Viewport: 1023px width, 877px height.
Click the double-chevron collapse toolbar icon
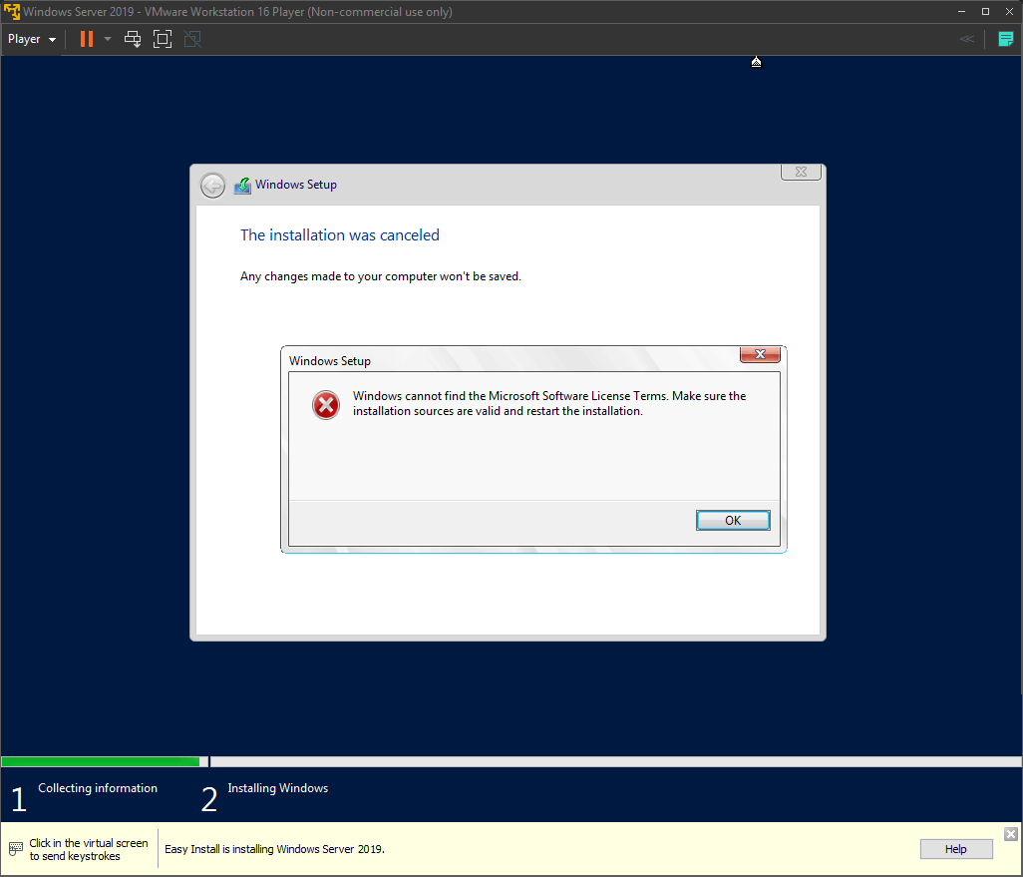967,39
